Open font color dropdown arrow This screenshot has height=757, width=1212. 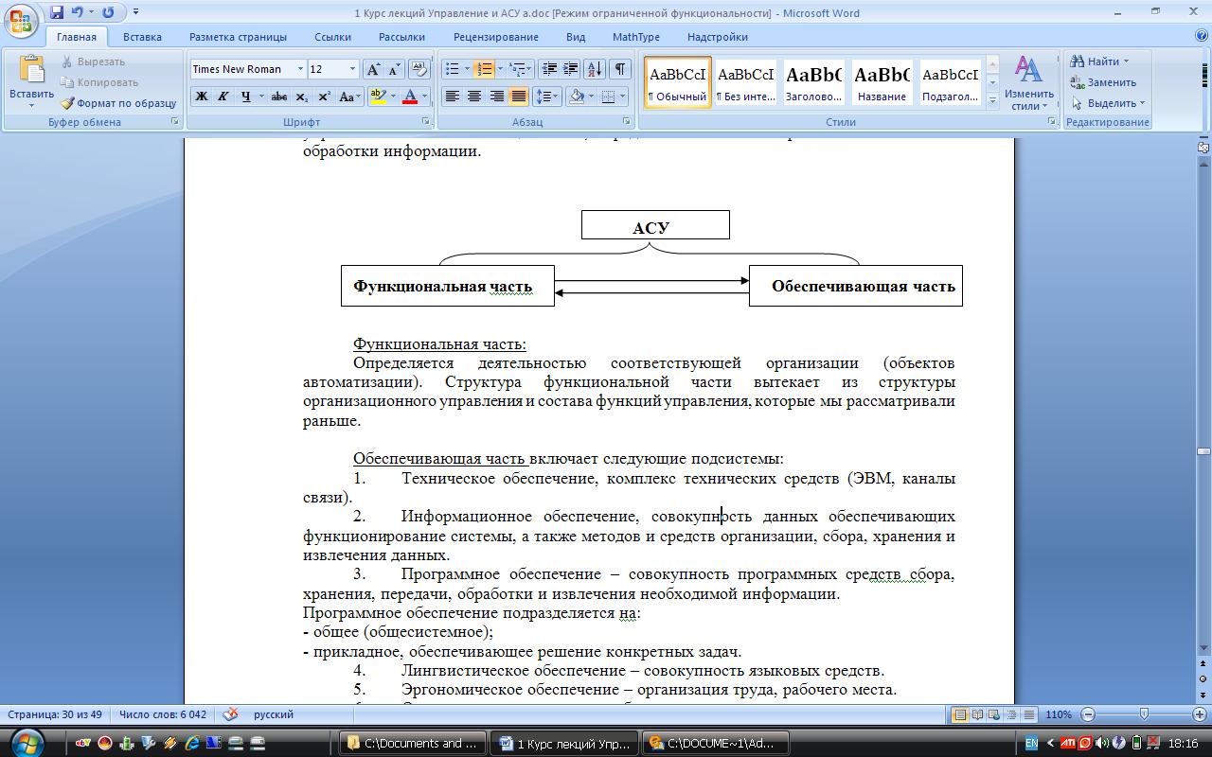click(x=424, y=97)
